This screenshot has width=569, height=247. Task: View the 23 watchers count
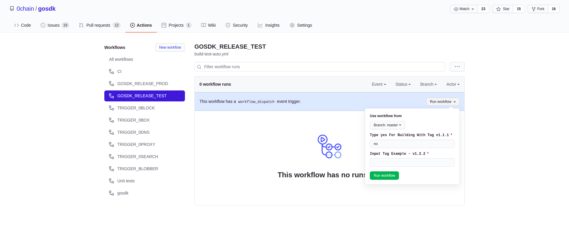tap(483, 9)
